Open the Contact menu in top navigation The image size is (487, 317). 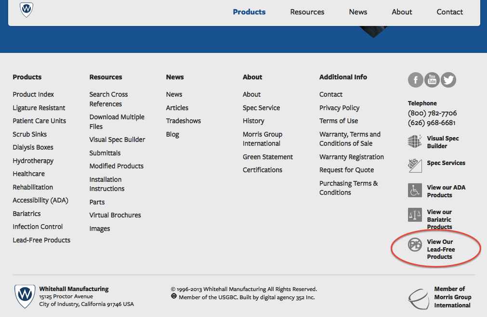(x=449, y=12)
